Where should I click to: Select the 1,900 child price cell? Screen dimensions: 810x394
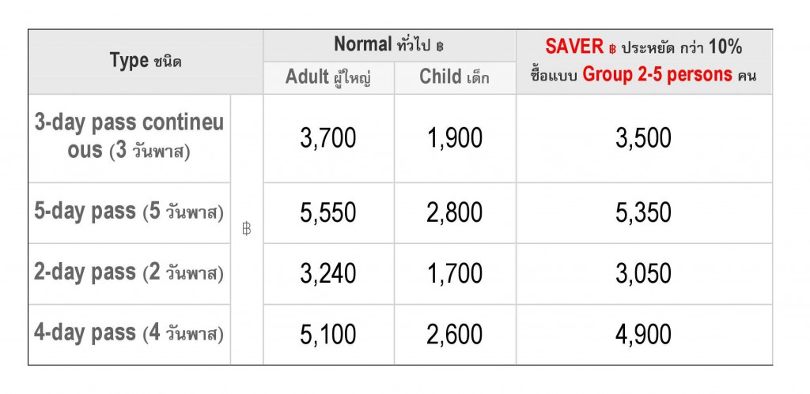coord(455,138)
